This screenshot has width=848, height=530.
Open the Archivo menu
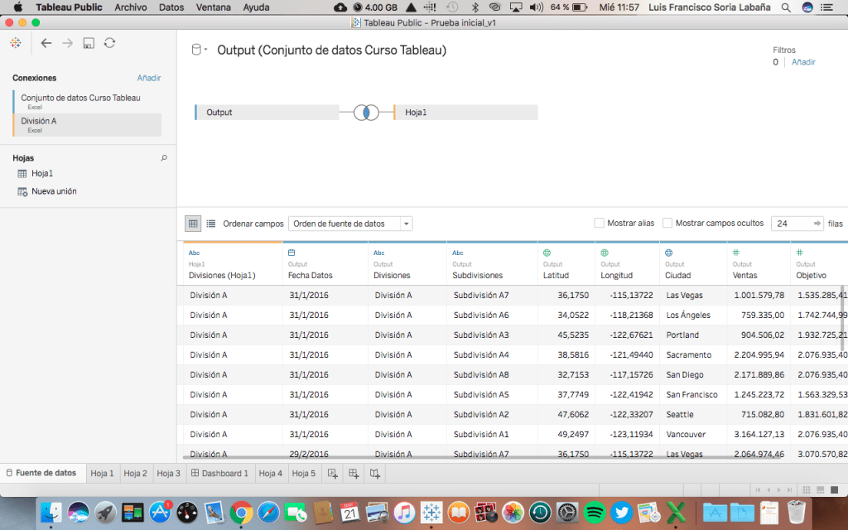130,7
